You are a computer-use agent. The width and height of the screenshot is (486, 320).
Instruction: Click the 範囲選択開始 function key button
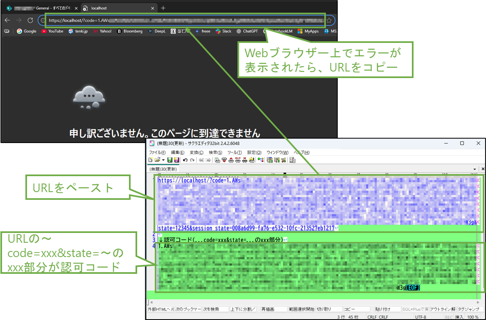(x=301, y=309)
